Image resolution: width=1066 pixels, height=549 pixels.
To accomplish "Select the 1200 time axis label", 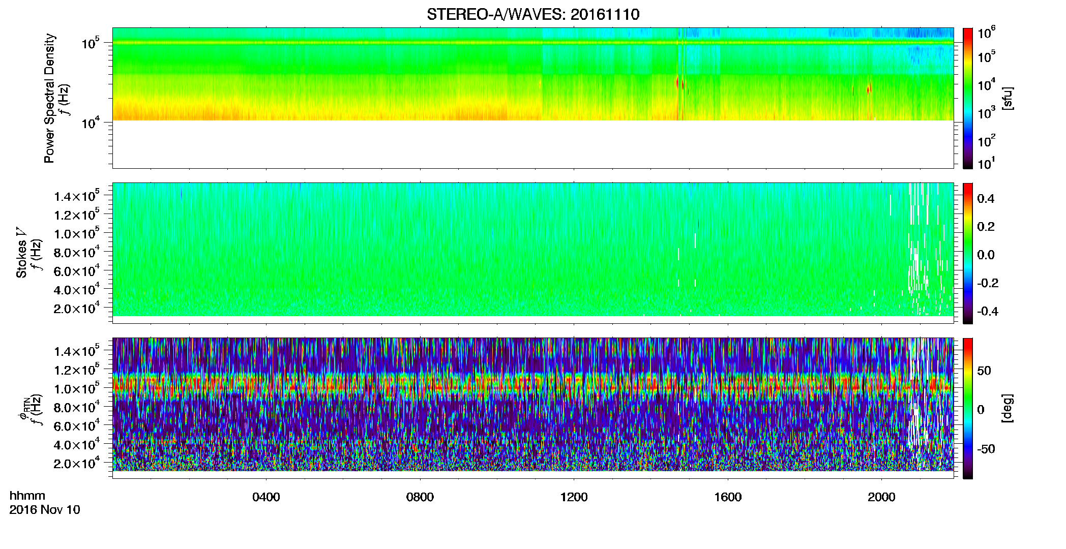I will pos(574,497).
